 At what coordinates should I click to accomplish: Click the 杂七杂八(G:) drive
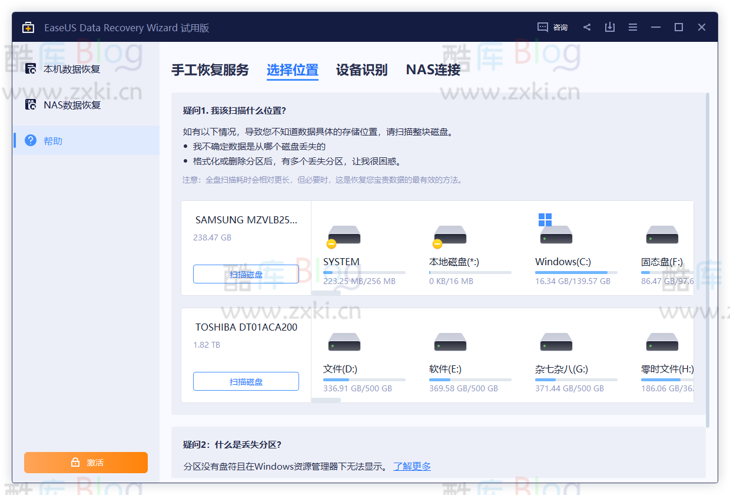556,342
